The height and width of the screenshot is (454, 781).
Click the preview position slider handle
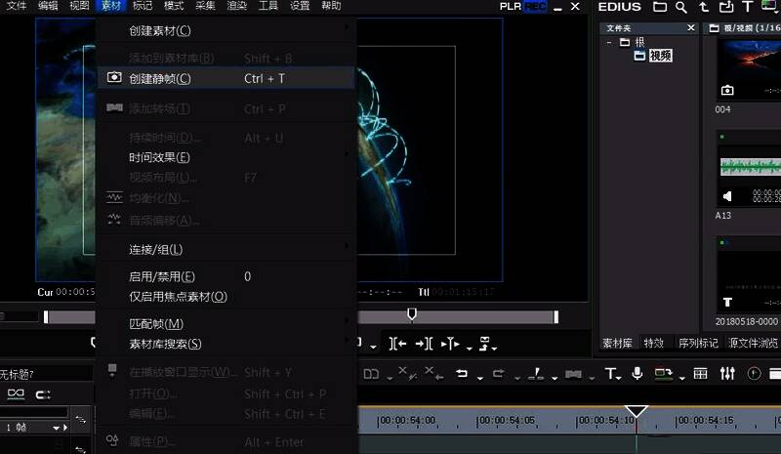tap(412, 314)
